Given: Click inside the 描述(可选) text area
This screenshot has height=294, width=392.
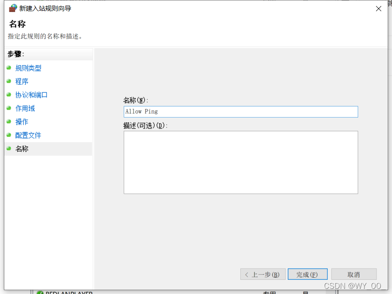Looking at the screenshot, I should click(x=241, y=162).
